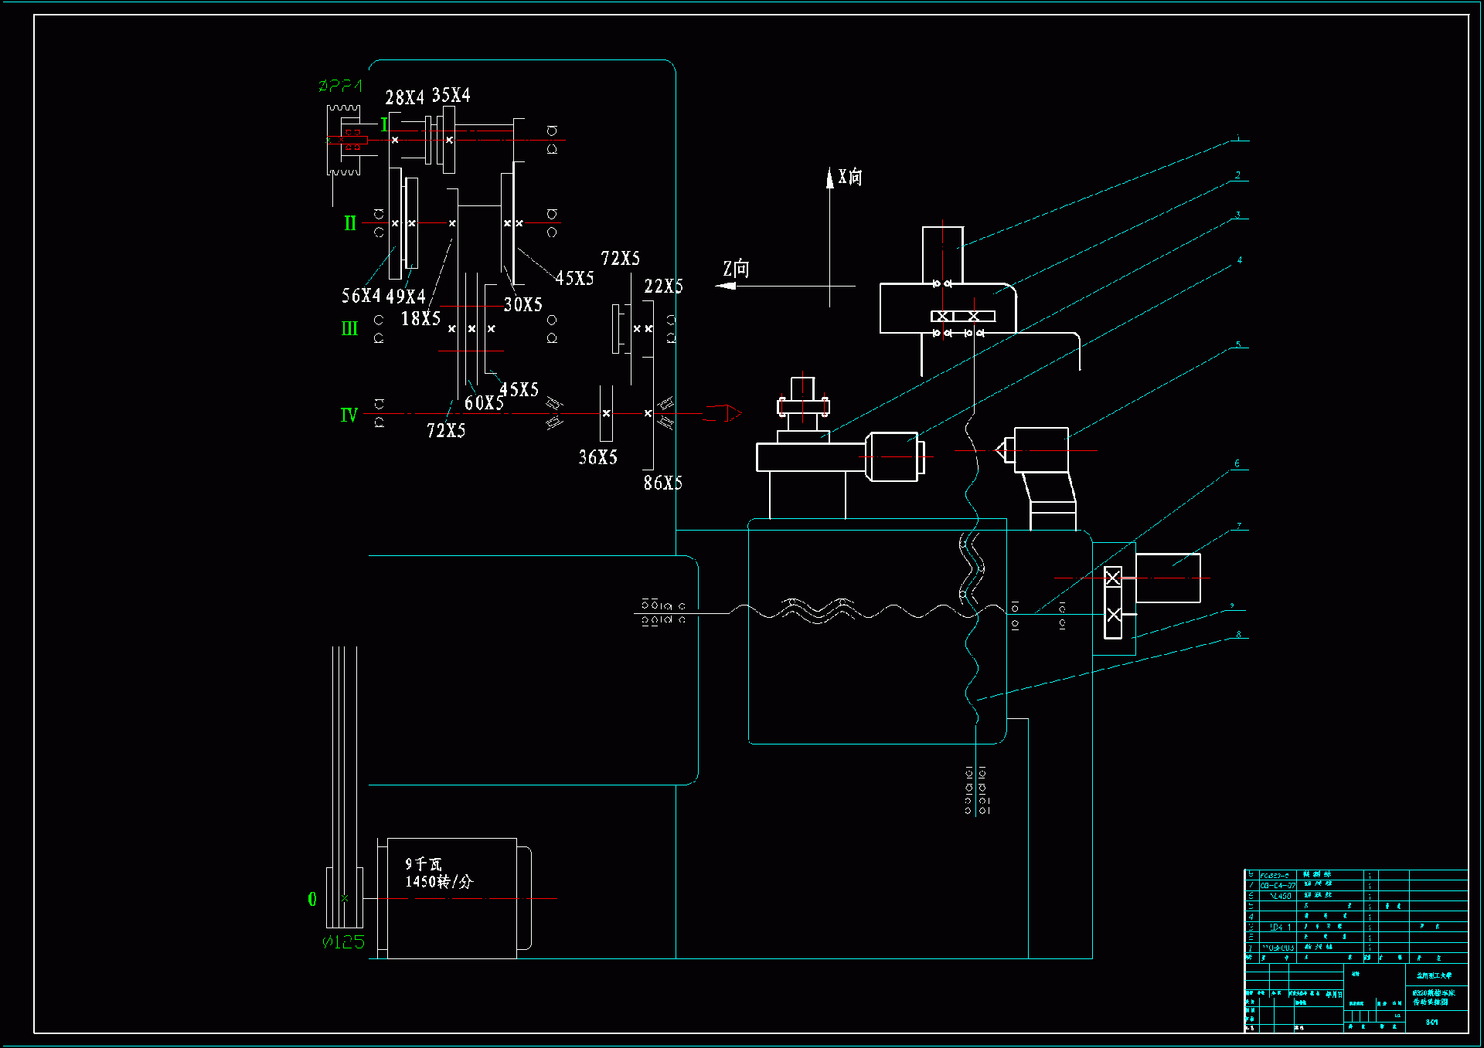Image resolution: width=1484 pixels, height=1048 pixels.
Task: Click the servo motor rectangle at right
Action: tap(1167, 578)
